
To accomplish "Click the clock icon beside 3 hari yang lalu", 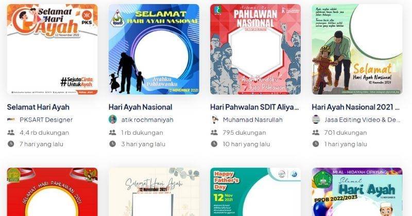I will [x=112, y=144].
